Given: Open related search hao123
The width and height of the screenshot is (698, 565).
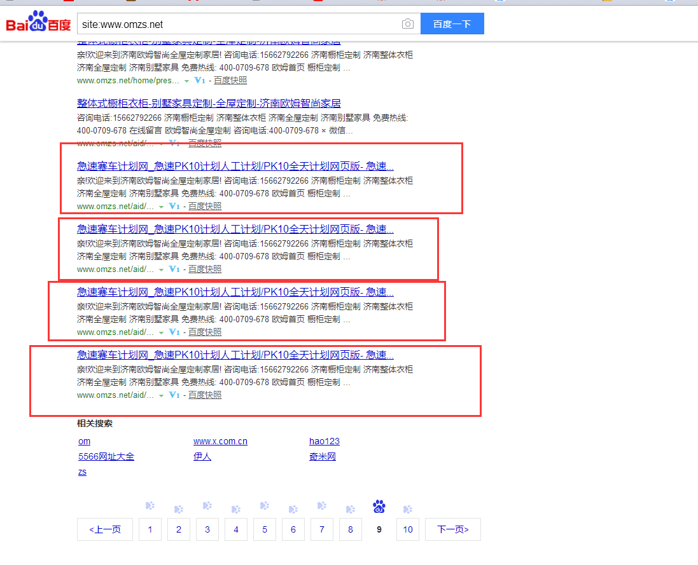Looking at the screenshot, I should [x=325, y=442].
